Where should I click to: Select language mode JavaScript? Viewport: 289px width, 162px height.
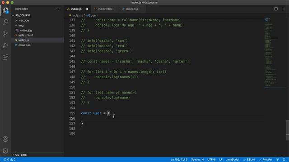pyautogui.click(x=233, y=159)
